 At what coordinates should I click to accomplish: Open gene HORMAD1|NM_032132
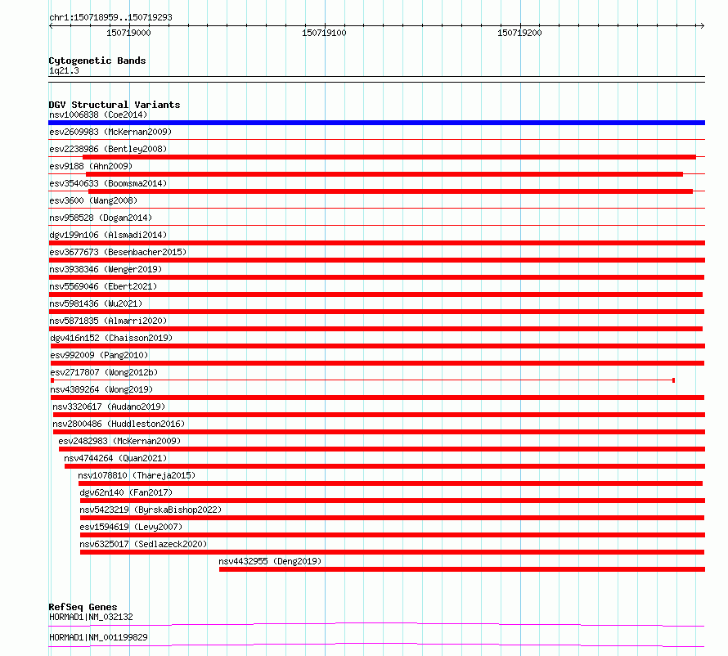pos(91,617)
